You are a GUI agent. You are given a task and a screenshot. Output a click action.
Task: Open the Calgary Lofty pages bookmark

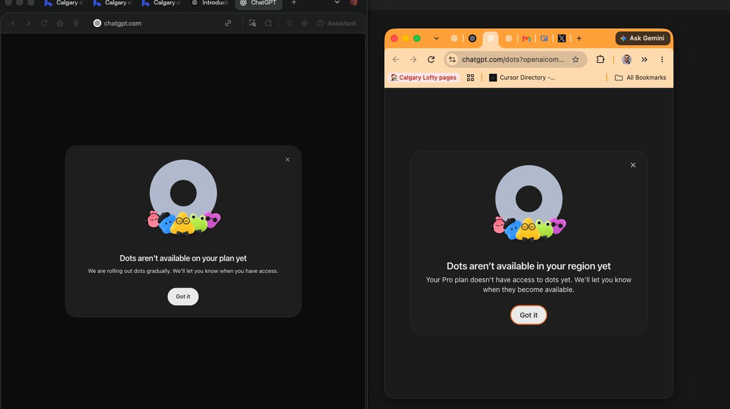[423, 78]
